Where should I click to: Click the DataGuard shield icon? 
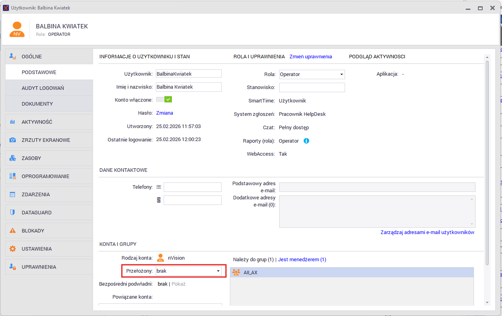pos(13,213)
